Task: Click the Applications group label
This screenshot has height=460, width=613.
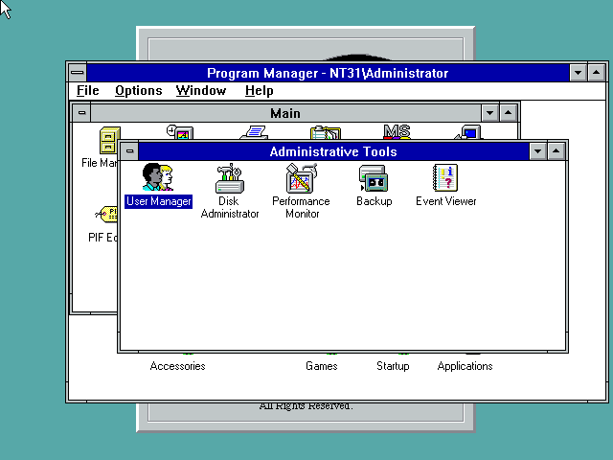Action: (x=465, y=366)
